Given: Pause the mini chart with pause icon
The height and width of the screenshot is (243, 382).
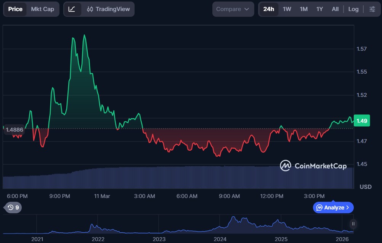Looking at the screenshot, I should pyautogui.click(x=353, y=224).
